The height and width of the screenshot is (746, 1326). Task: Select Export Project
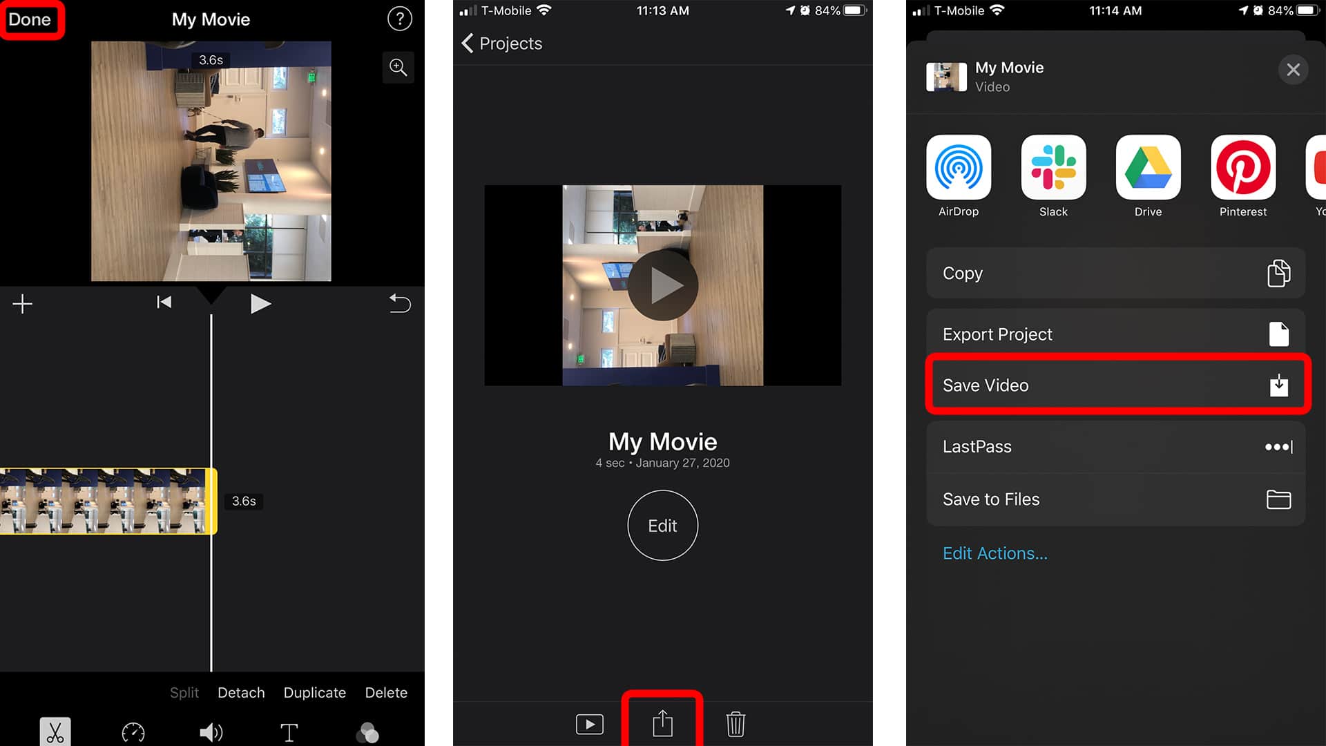pyautogui.click(x=1115, y=334)
